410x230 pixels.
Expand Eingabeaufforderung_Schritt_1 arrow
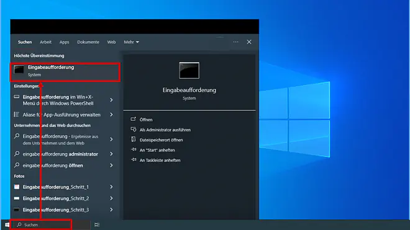coord(111,187)
